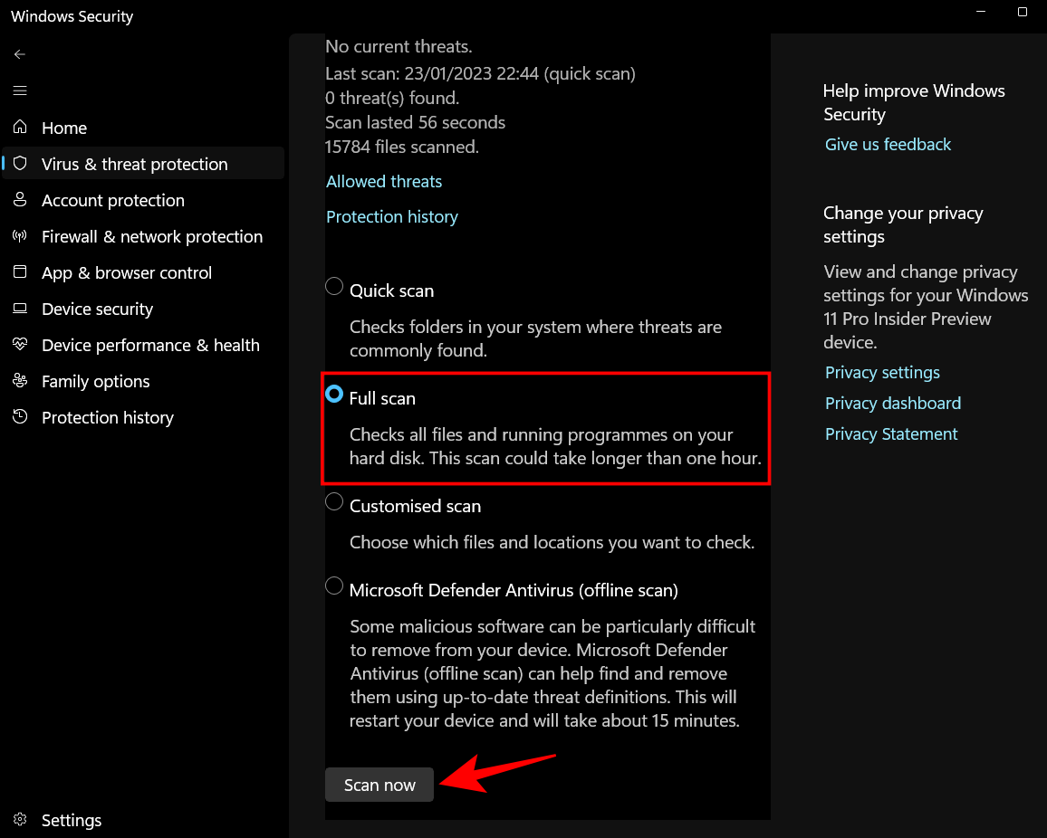Select Virus & threat protection in sidebar

[x=134, y=164]
